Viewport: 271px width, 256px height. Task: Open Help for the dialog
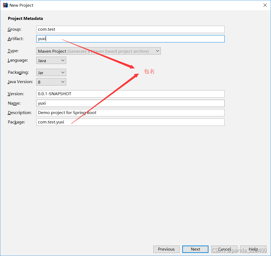253,249
